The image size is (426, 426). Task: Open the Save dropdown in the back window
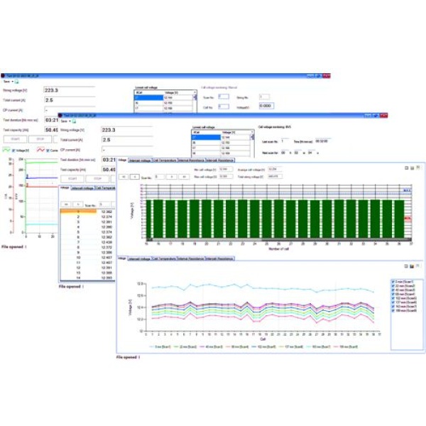[9, 81]
